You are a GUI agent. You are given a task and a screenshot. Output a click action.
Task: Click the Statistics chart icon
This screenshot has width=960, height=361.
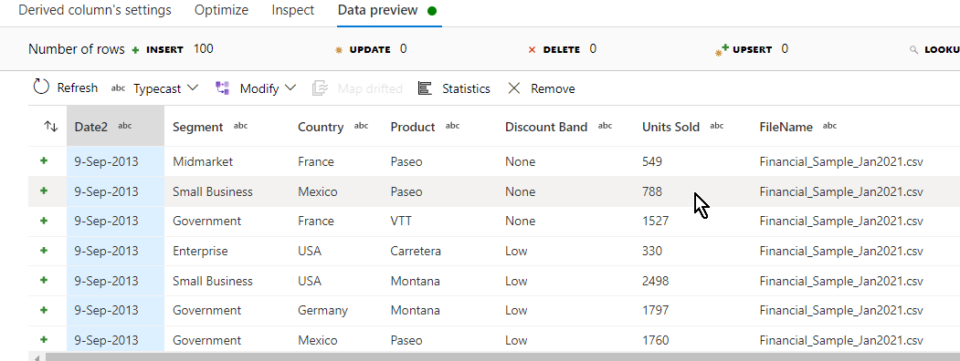(x=425, y=88)
